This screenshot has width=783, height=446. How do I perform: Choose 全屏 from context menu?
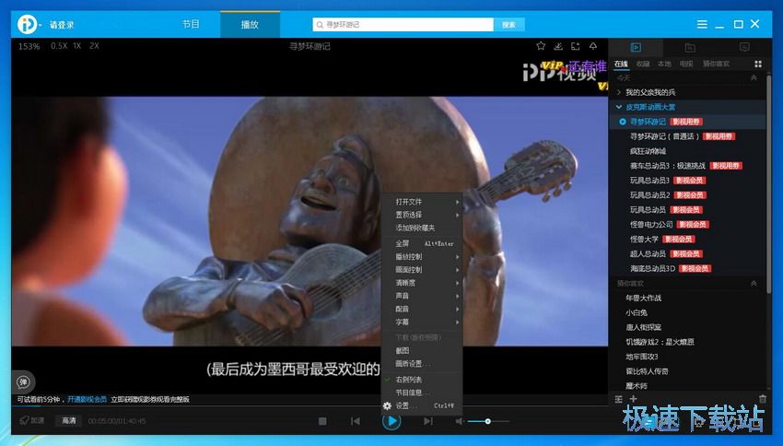[422, 243]
